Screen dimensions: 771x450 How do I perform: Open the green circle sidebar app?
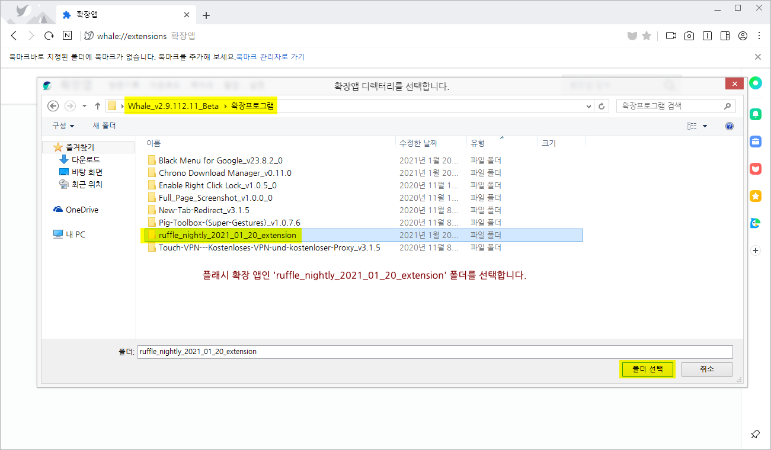756,83
